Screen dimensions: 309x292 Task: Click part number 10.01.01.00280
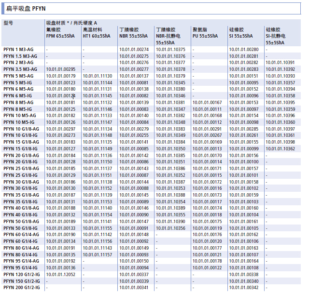coord(244,50)
